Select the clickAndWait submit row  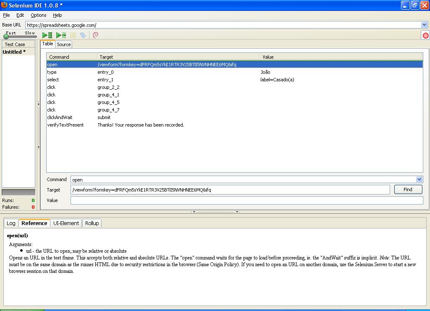234,117
